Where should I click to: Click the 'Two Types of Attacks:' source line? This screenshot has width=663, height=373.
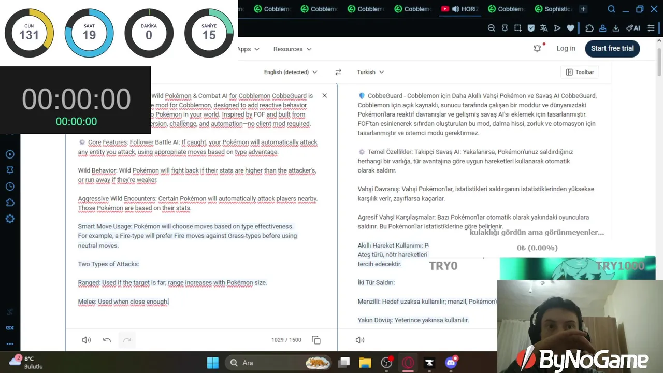(x=108, y=264)
